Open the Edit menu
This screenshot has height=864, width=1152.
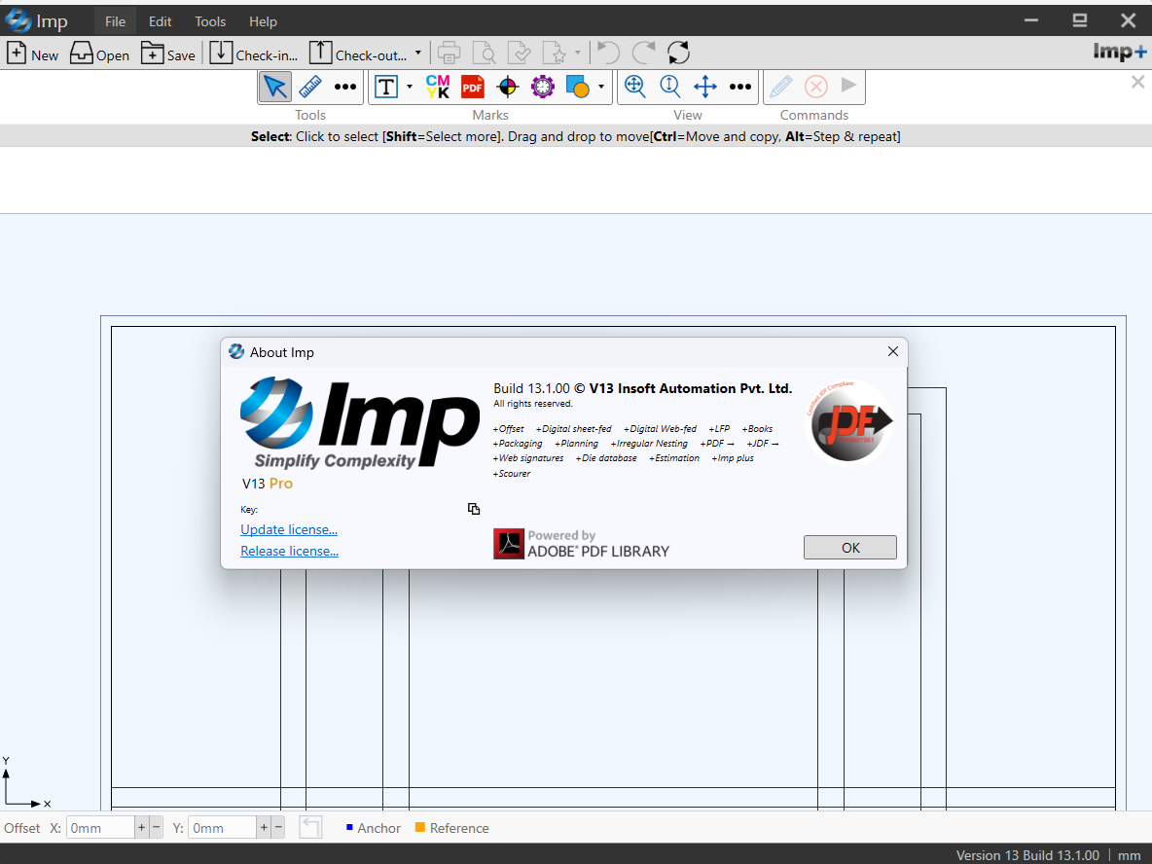coord(160,21)
